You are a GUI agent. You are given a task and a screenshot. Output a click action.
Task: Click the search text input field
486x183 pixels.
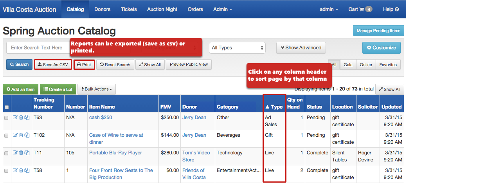[x=37, y=48]
